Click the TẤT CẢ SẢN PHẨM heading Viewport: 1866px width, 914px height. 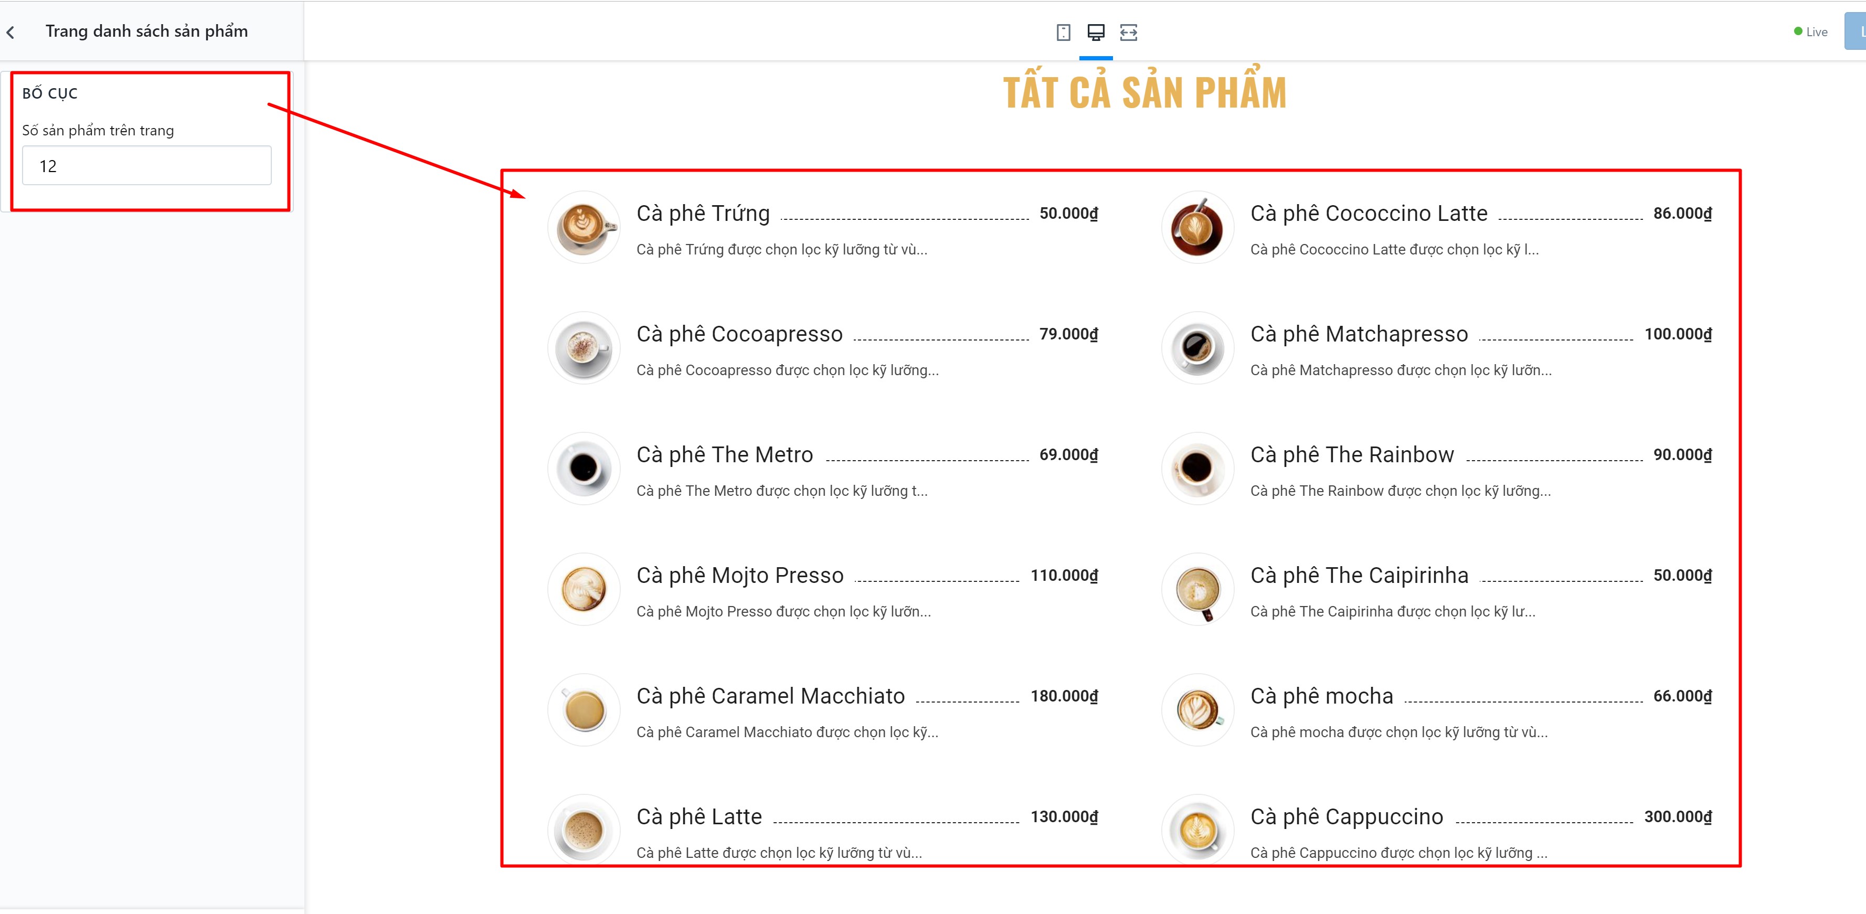[x=1144, y=91]
